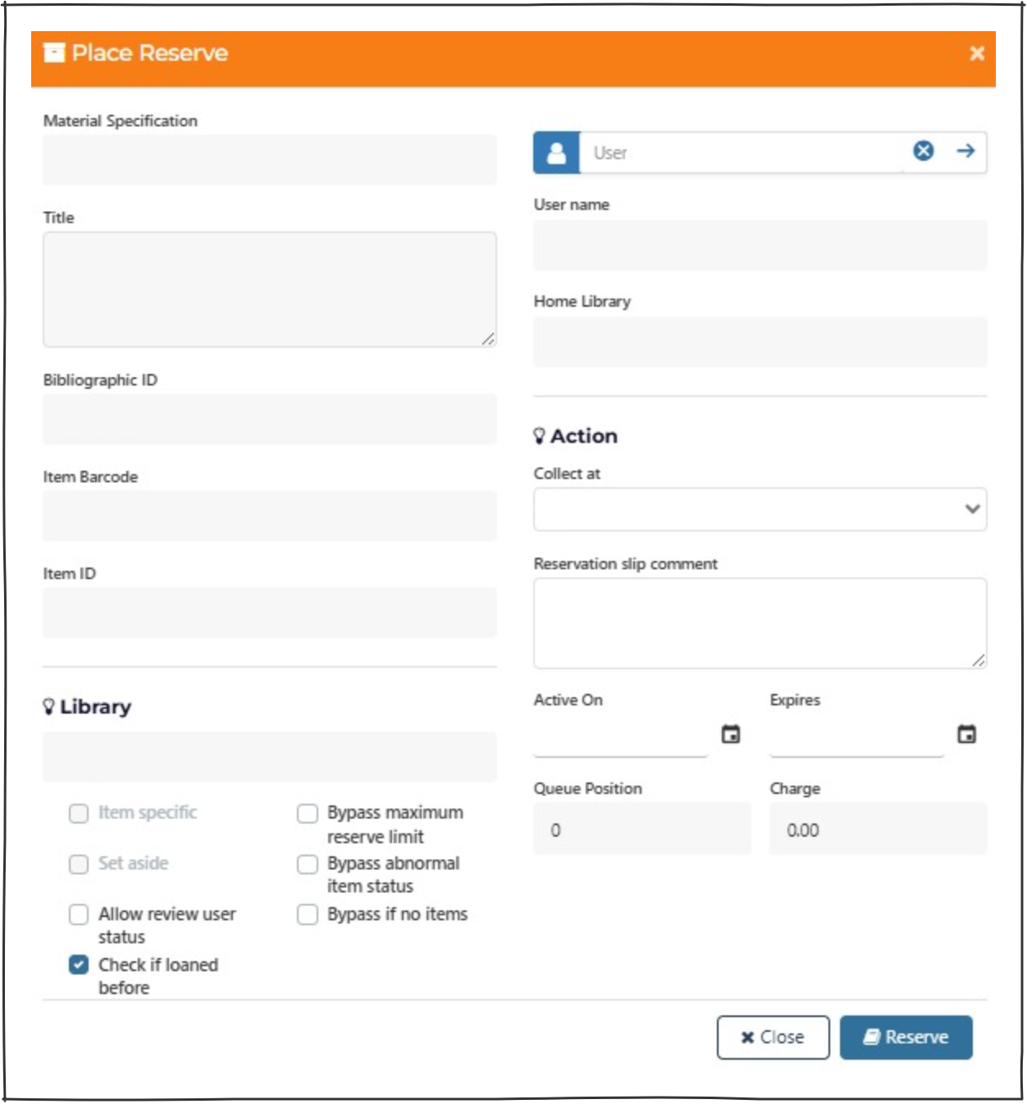Close dialog with the header X icon
The height and width of the screenshot is (1104, 1027).
pyautogui.click(x=976, y=53)
